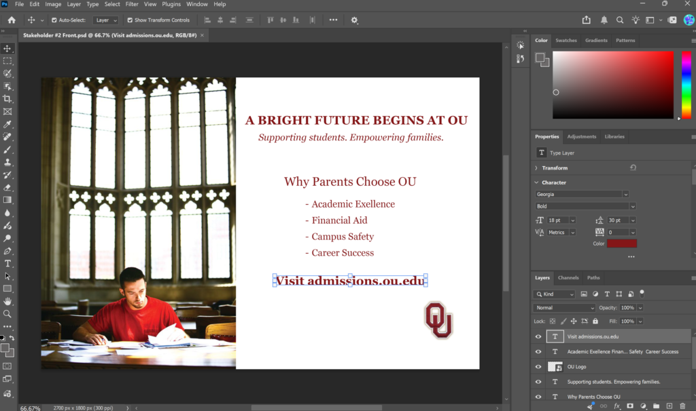Open the Image menu

tap(53, 4)
